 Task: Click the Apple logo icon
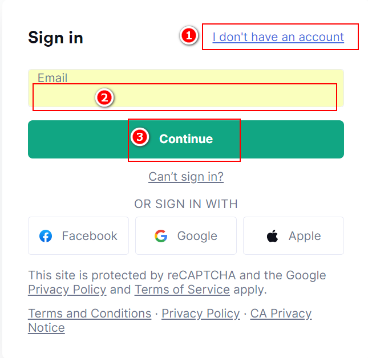pyautogui.click(x=273, y=236)
